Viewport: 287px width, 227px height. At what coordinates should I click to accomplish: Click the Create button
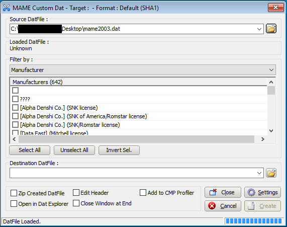[262, 206]
